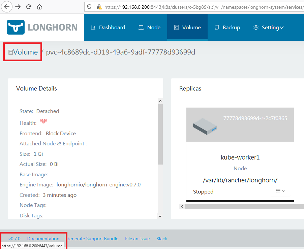This screenshot has width=304, height=249.
Task: Expand the left arrow on horizontal scrollbar
Action: tap(182, 206)
